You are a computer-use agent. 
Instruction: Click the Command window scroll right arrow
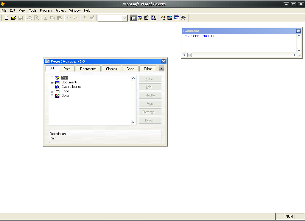pos(294,55)
